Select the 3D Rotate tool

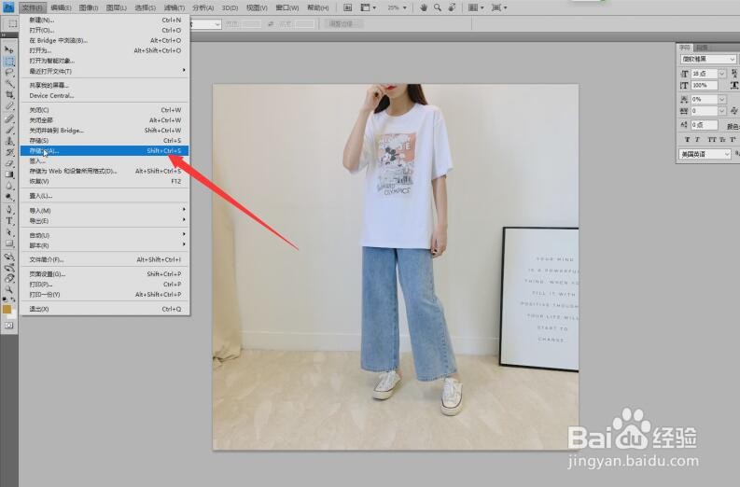[x=9, y=257]
